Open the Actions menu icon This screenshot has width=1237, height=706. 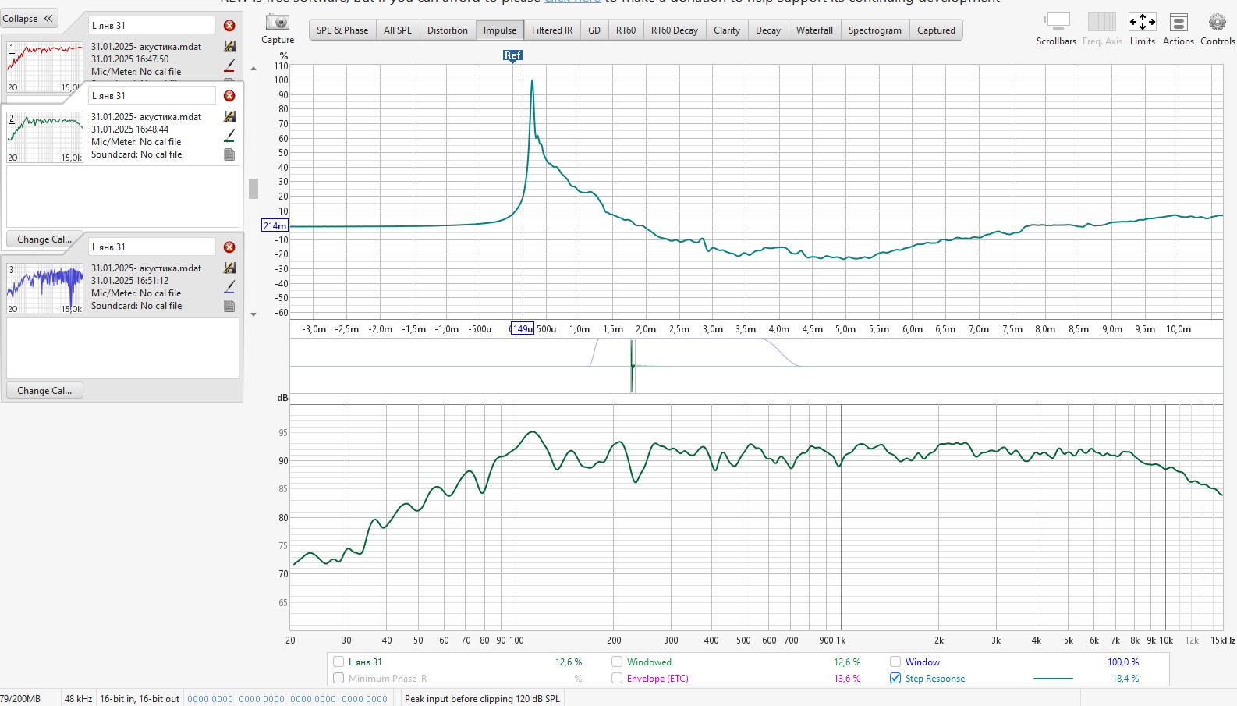click(x=1179, y=23)
